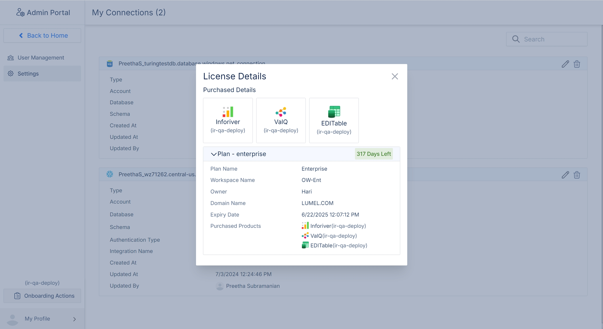Open the Settings menu item
This screenshot has width=603, height=329.
28,73
